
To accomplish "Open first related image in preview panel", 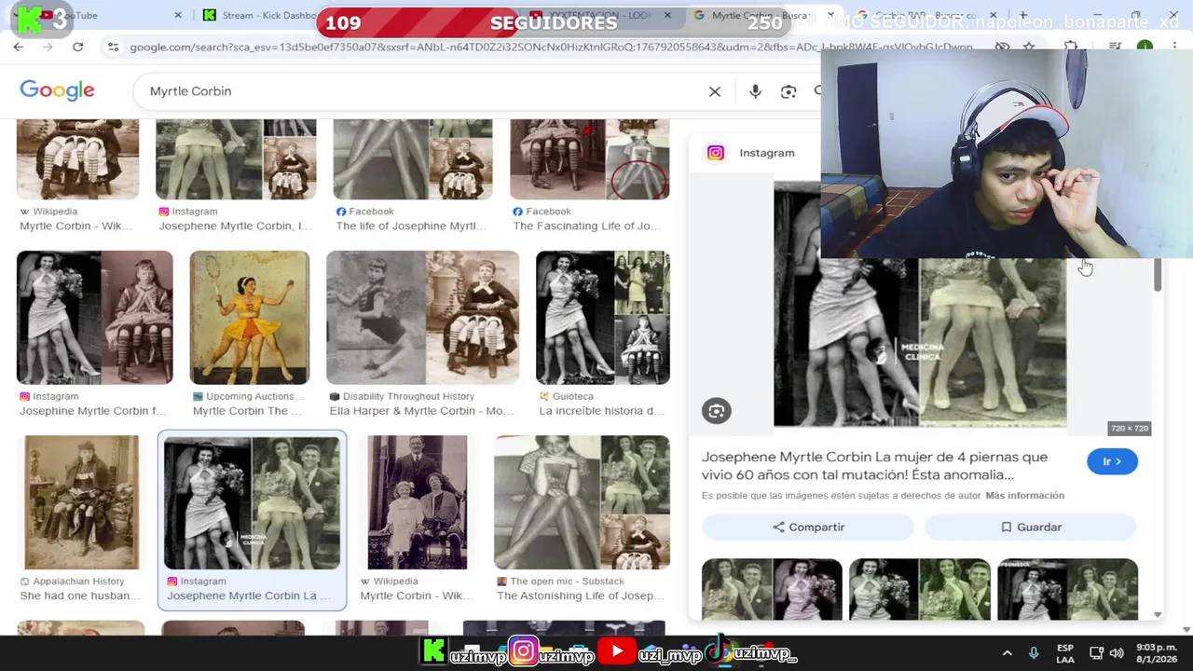I will [772, 589].
